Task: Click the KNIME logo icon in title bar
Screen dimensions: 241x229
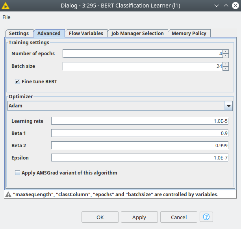Action: click(6, 6)
